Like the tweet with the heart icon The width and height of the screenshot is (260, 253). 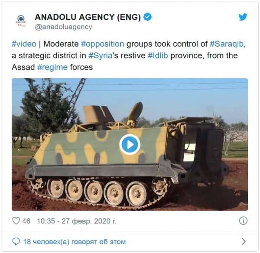point(16,221)
